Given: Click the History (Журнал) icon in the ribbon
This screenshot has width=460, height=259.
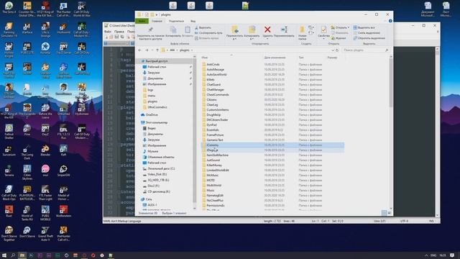Looking at the screenshot, I should tap(333, 38).
